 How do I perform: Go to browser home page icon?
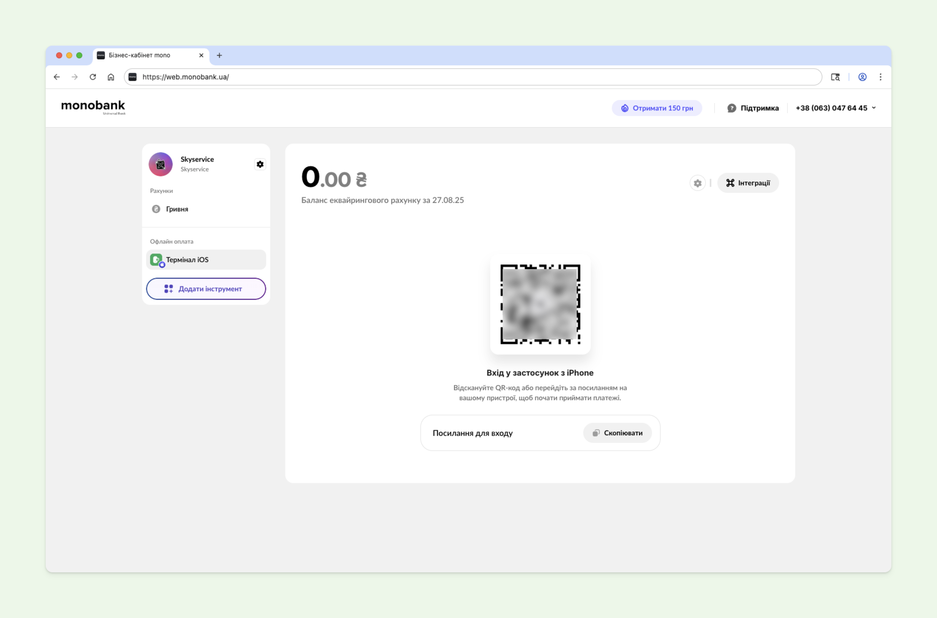point(111,77)
